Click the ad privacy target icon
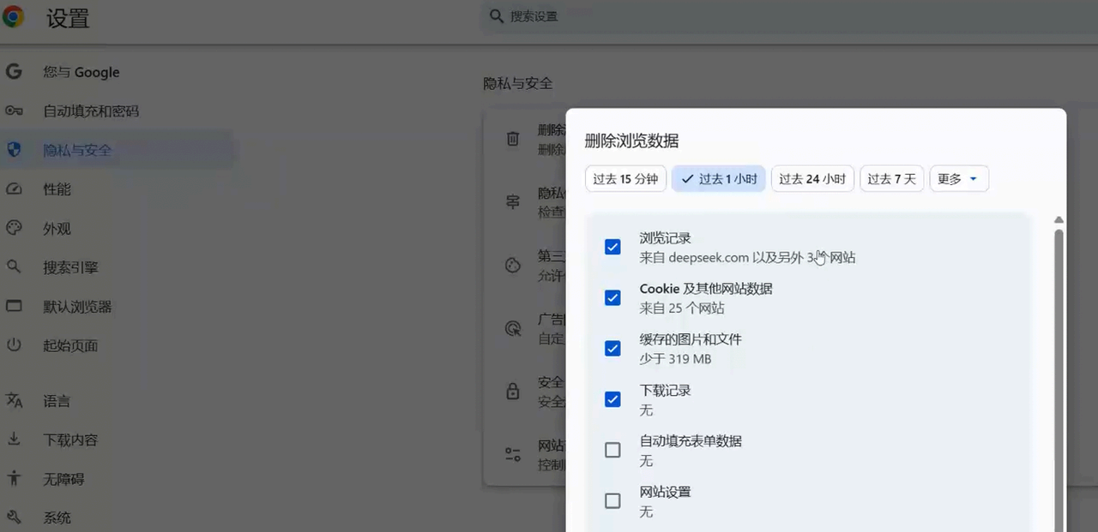Image resolution: width=1098 pixels, height=532 pixels. (x=513, y=328)
